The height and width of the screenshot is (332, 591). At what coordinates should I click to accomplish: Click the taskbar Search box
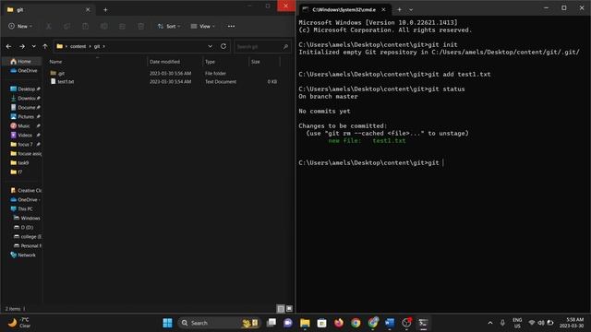click(219, 323)
